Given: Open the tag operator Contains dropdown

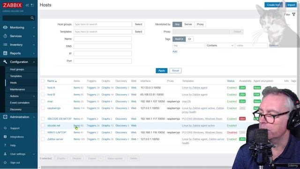Looking at the screenshot, I should 220,46.
